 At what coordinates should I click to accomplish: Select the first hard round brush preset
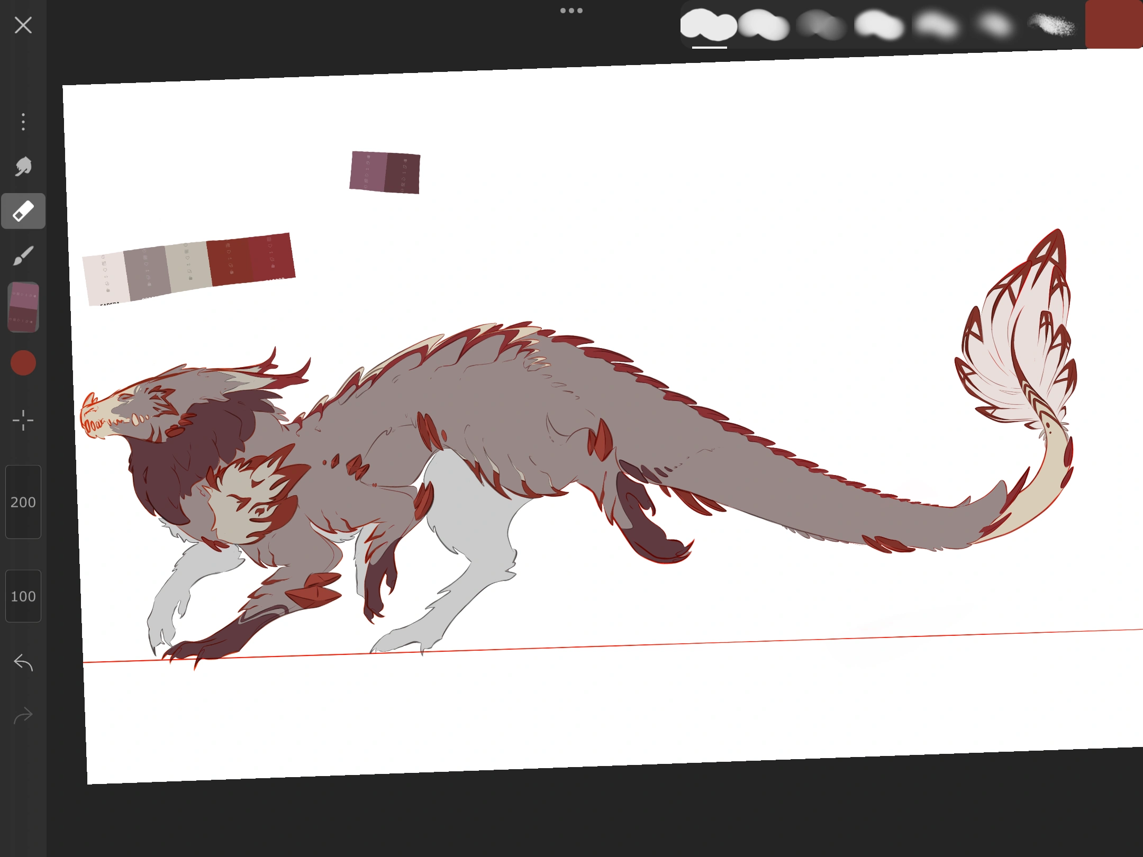[708, 24]
